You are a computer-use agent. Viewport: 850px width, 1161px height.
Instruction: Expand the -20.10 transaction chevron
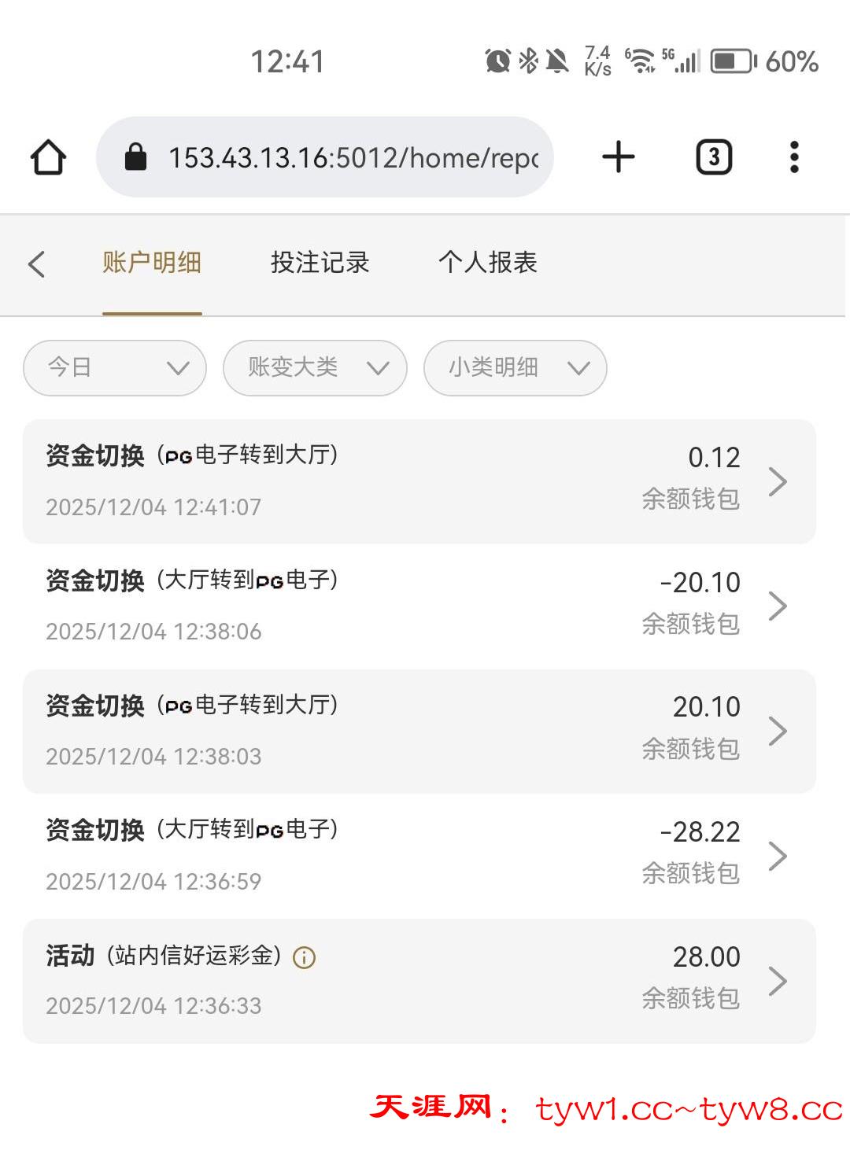coord(778,606)
